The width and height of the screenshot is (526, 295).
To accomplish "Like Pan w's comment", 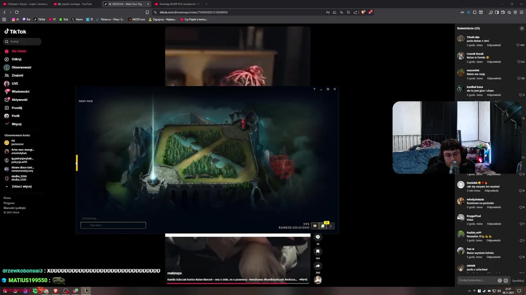I will point(520,257).
